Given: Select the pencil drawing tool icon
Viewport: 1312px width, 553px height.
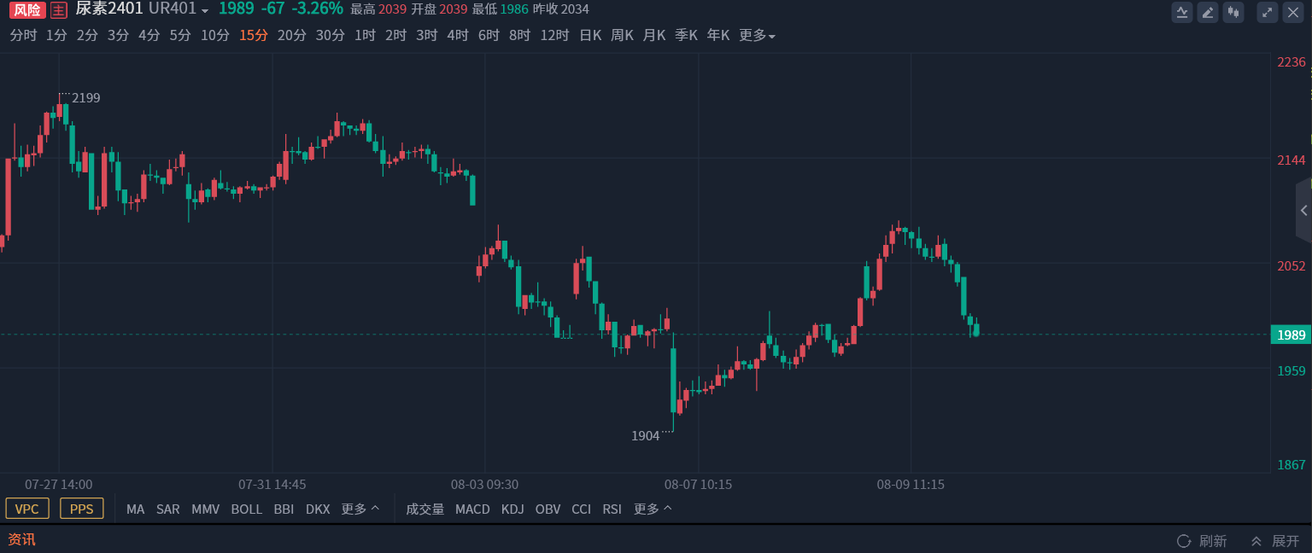Looking at the screenshot, I should coord(1208,12).
